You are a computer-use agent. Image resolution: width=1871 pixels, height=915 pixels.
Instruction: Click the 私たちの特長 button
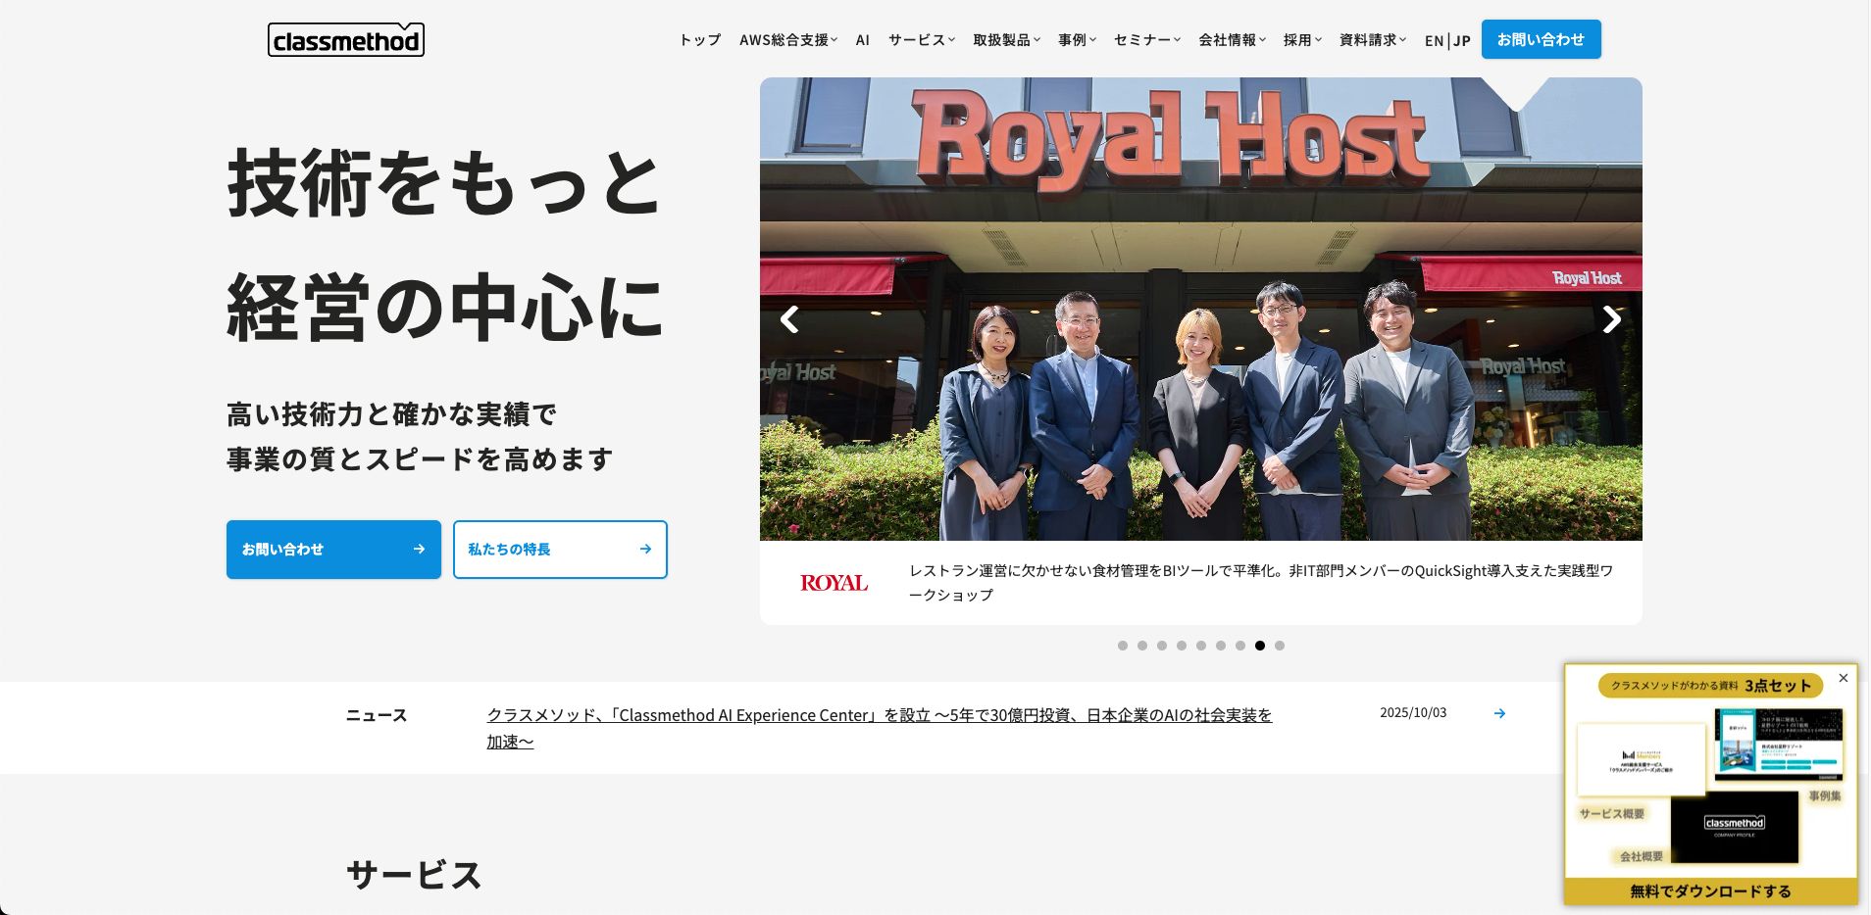pos(560,550)
